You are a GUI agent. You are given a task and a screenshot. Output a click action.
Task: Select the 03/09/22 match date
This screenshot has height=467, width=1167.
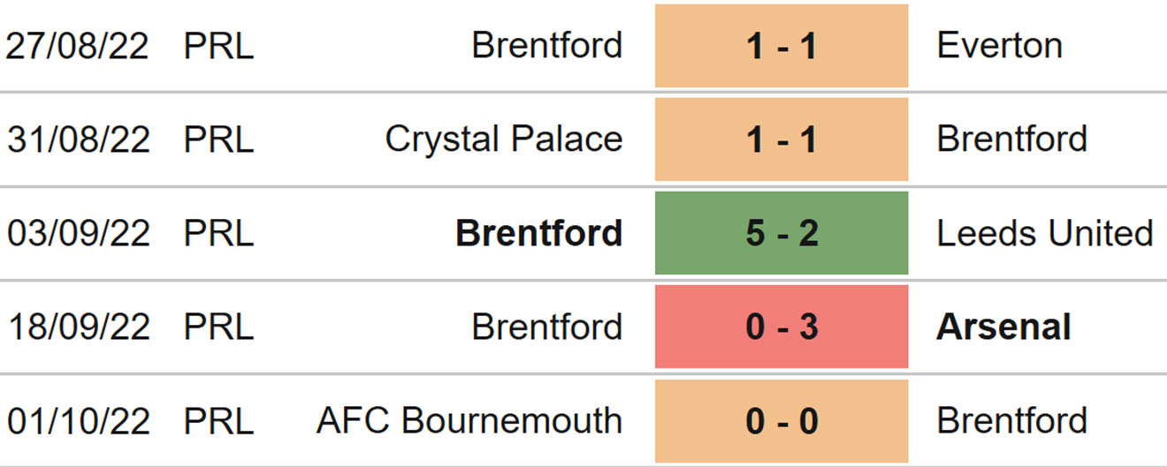[x=78, y=233]
